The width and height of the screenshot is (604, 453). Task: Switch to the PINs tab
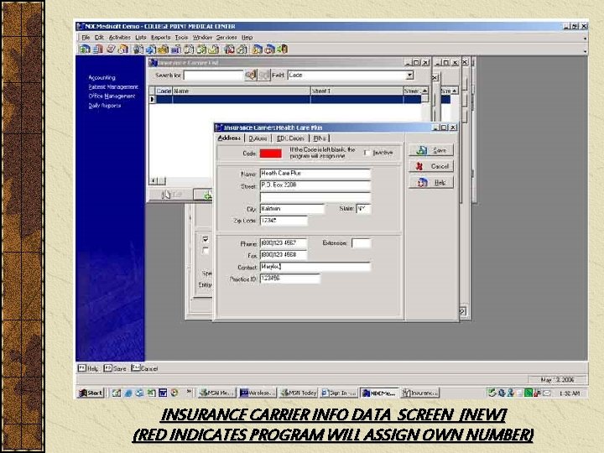tap(320, 138)
